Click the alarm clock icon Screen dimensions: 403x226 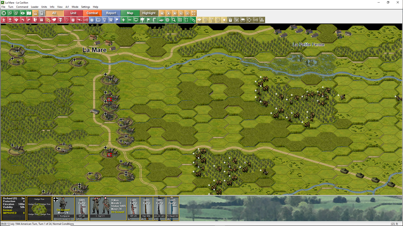[193, 13]
